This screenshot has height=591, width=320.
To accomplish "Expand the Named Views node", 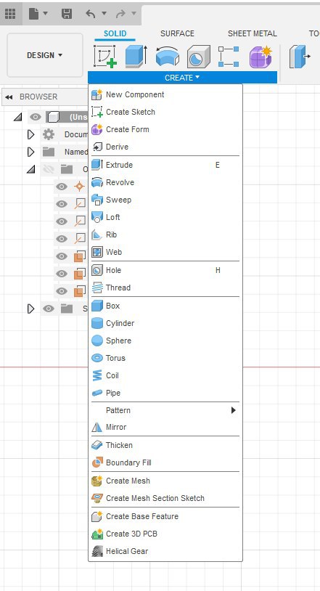I will (x=31, y=152).
